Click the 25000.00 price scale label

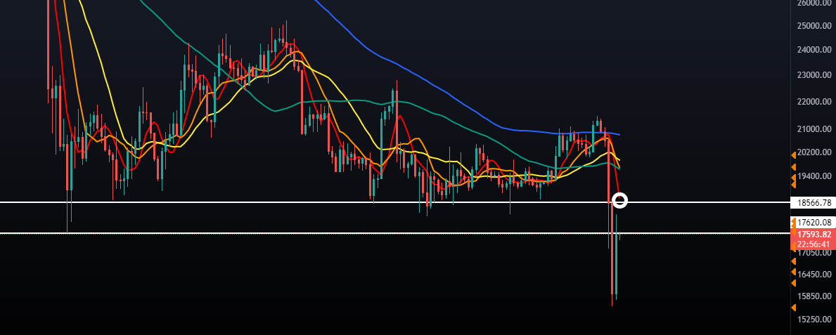tap(814, 25)
